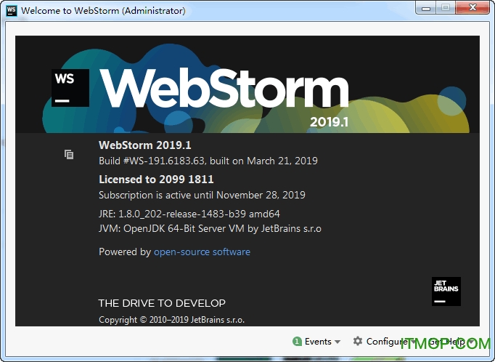Viewport: 495px width, 362px height.
Task: Click the Copyright 2010–2019 JetBrains text
Action: point(171,320)
